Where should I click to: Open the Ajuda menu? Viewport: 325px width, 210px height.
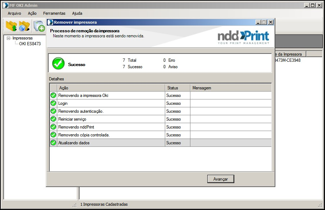tap(77, 13)
